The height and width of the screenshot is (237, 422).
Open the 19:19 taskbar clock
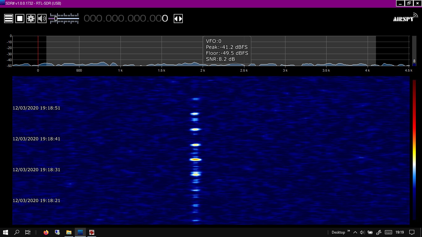click(399, 232)
